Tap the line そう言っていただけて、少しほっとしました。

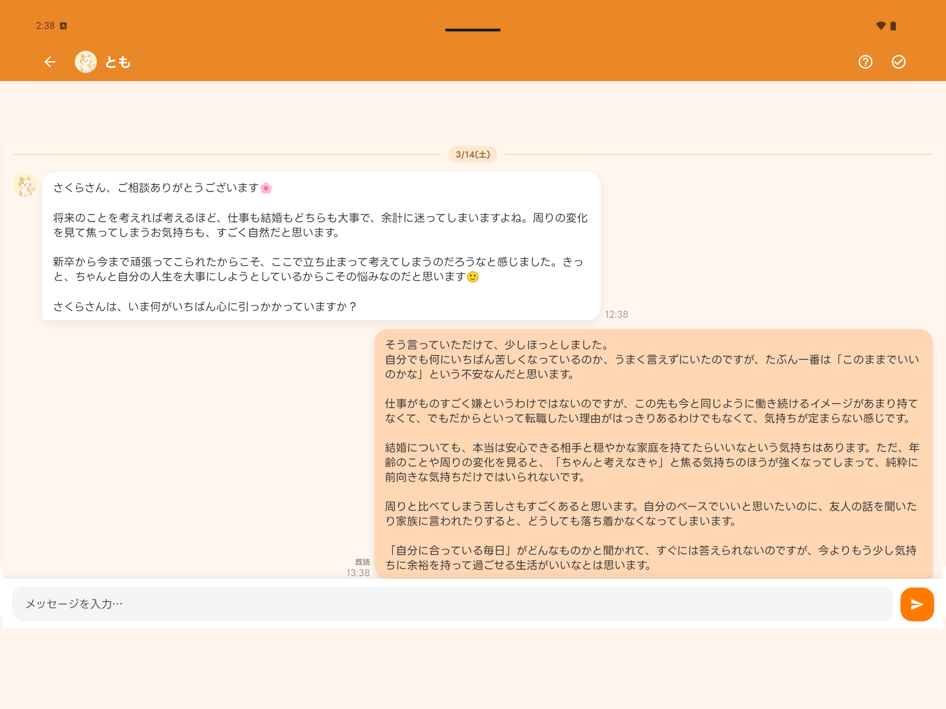coord(497,345)
